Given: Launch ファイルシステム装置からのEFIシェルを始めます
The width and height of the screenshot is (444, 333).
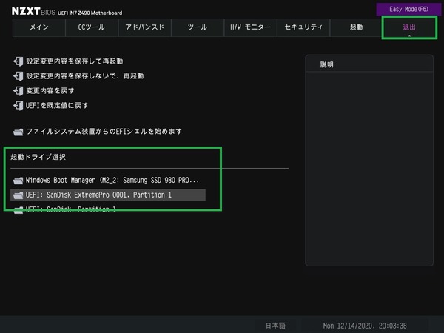Looking at the screenshot, I should click(104, 132).
